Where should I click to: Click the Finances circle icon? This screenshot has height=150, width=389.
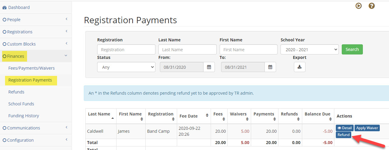(4, 56)
